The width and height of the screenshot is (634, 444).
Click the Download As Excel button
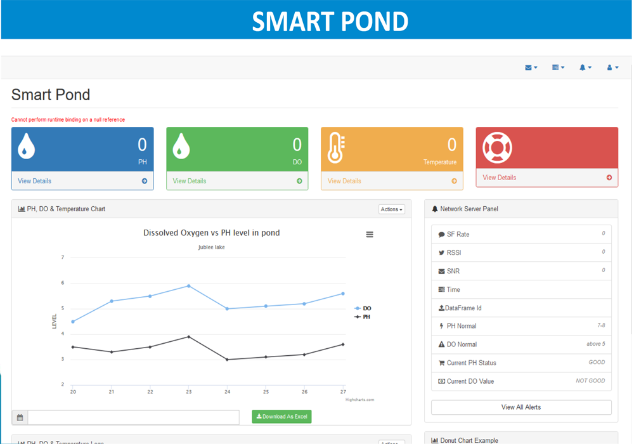tap(281, 417)
